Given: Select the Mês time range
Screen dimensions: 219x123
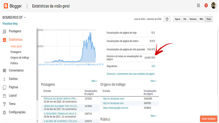Looking at the screenshot, I should point(202,19).
